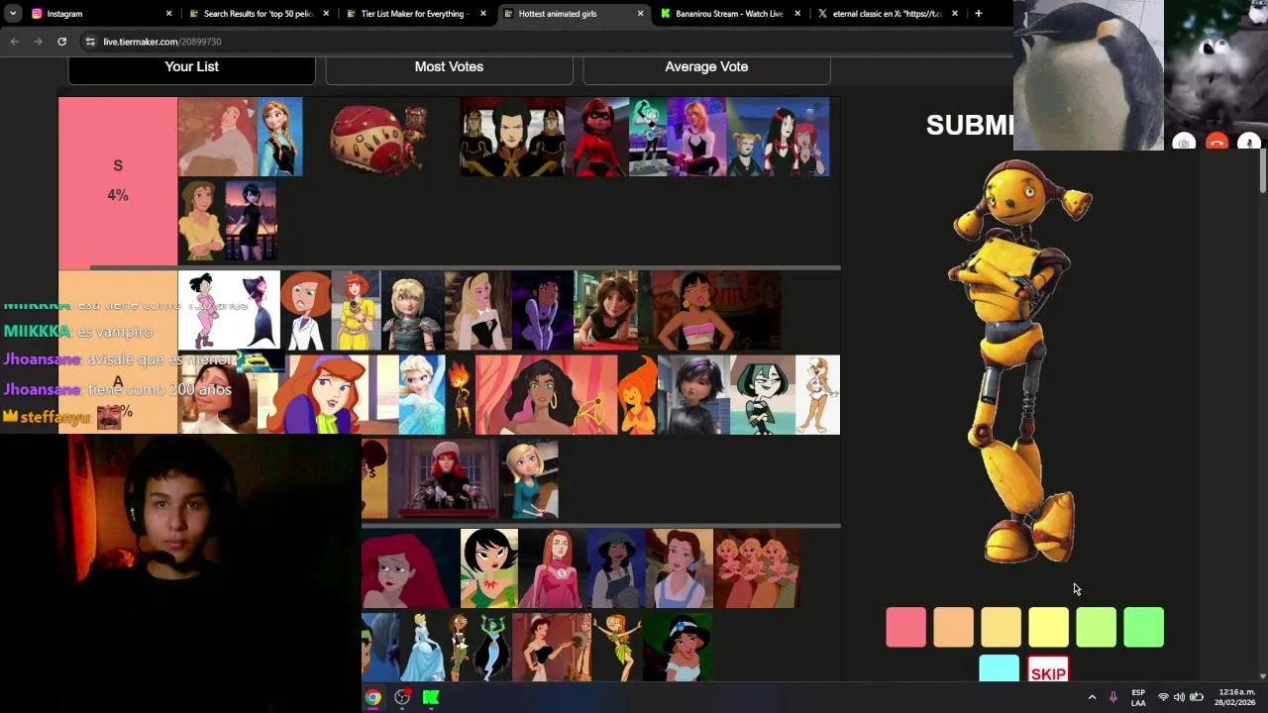Screen dimensions: 1268x713
Task: Select the Your List tab
Action: tap(191, 67)
